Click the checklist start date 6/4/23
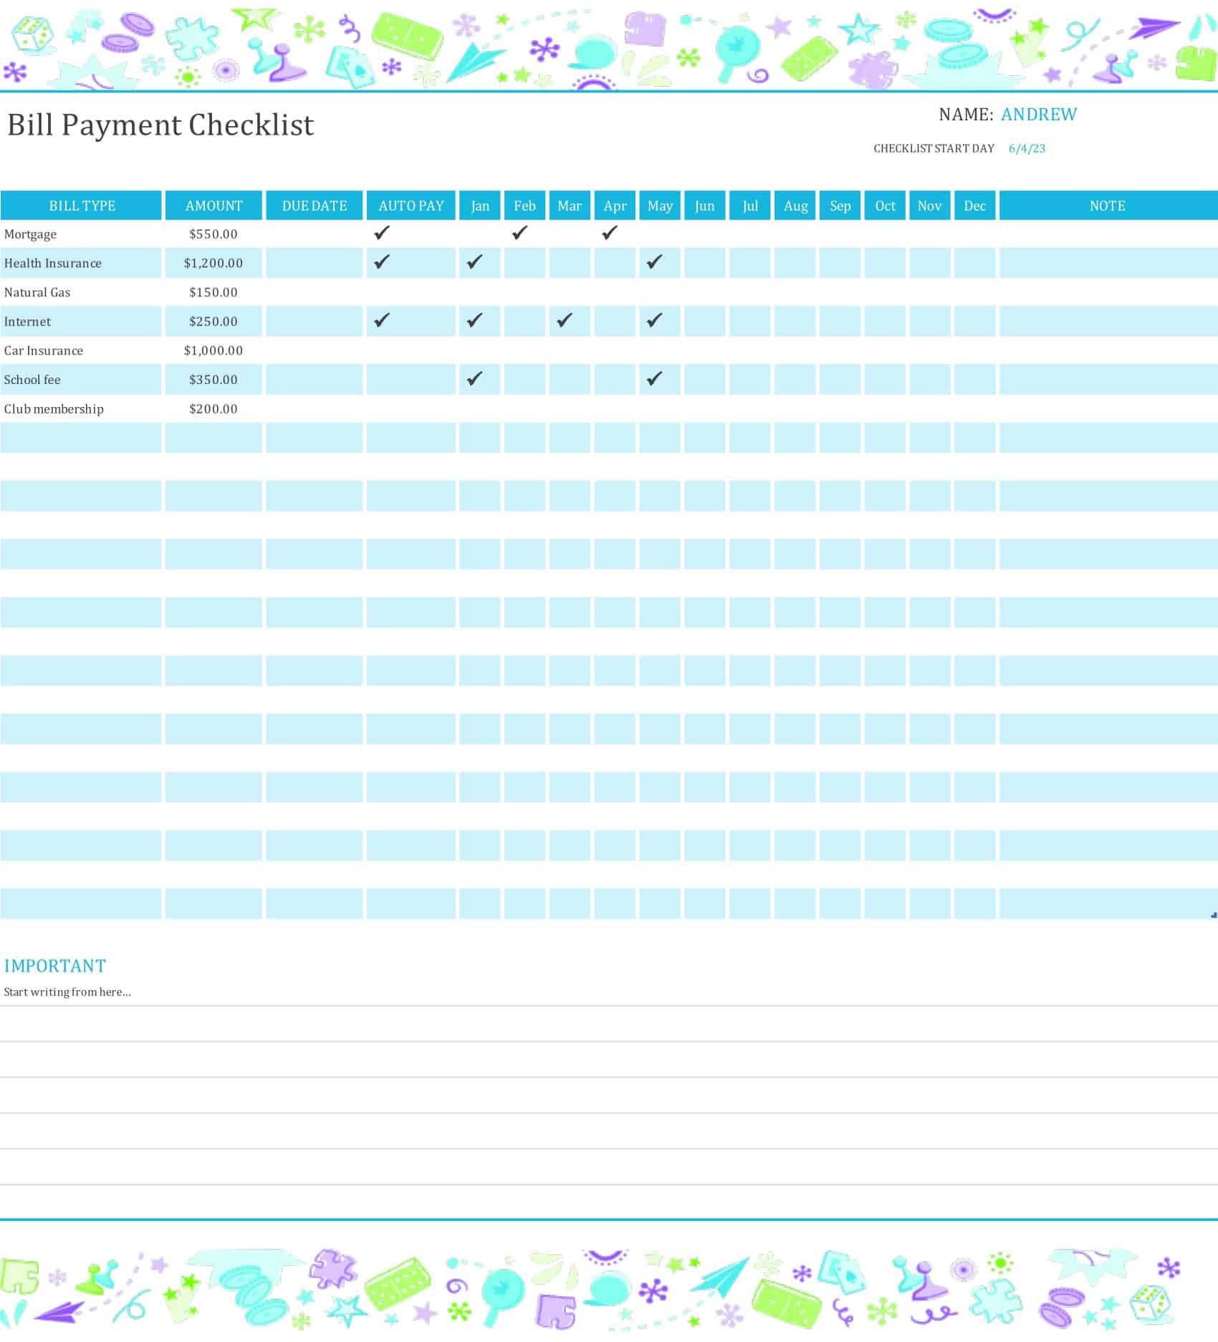The height and width of the screenshot is (1342, 1218). coord(1027,148)
